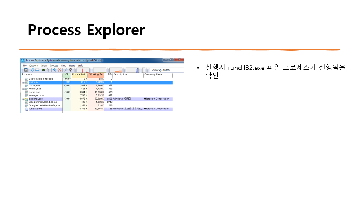Viewport: 359px width, 202px height.
Task: Click the Properties toolbar icon
Action: point(55,70)
